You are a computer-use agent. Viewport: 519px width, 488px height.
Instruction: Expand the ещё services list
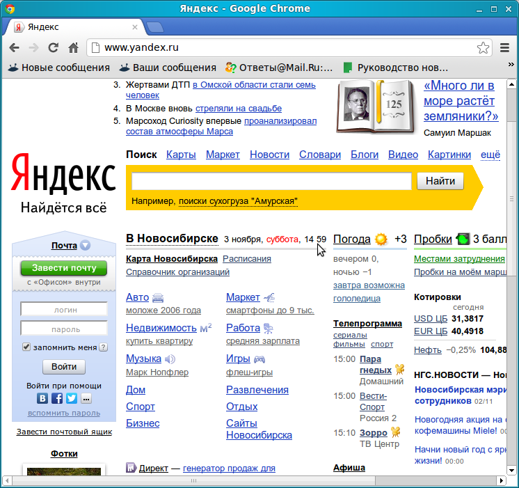[x=490, y=155]
